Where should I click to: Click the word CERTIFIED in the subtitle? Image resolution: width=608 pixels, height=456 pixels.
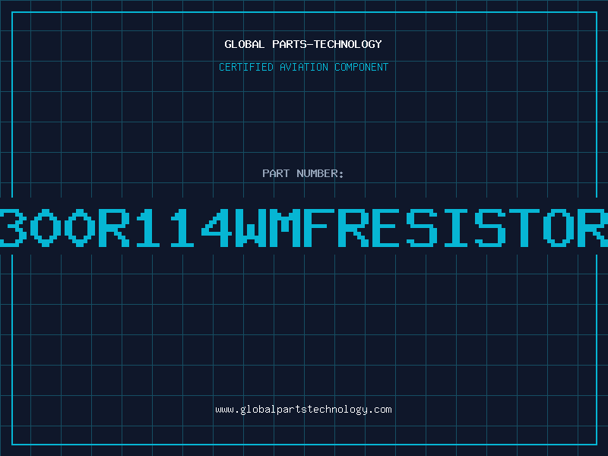tap(245, 67)
